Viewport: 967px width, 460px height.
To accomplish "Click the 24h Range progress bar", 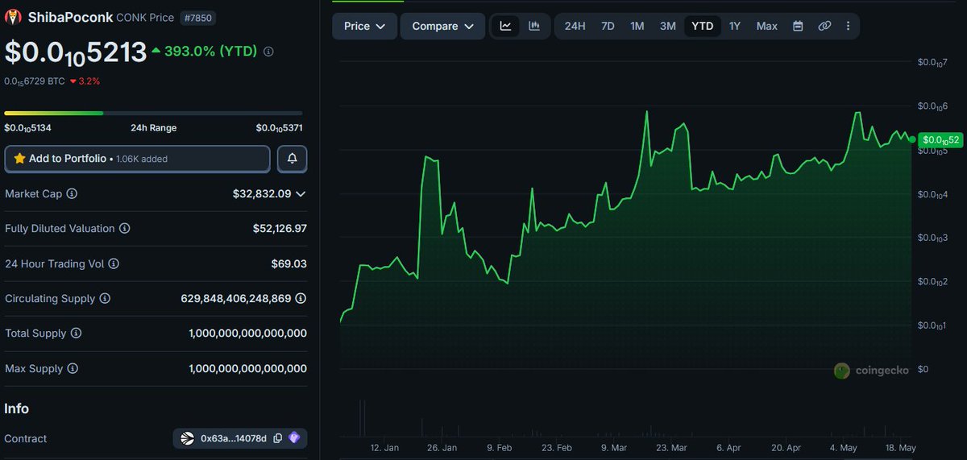I will pos(153,113).
